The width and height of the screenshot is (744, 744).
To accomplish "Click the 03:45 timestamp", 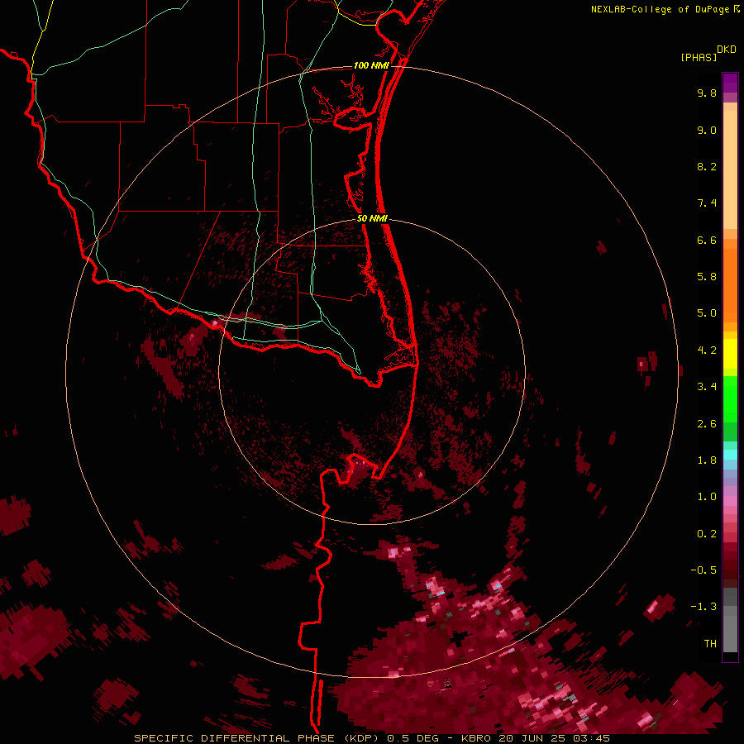I will pyautogui.click(x=593, y=738).
